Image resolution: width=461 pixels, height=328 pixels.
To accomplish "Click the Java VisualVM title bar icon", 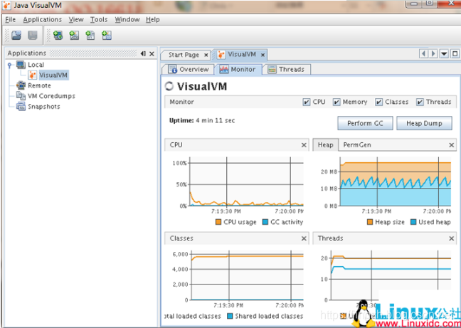I will (6, 5).
